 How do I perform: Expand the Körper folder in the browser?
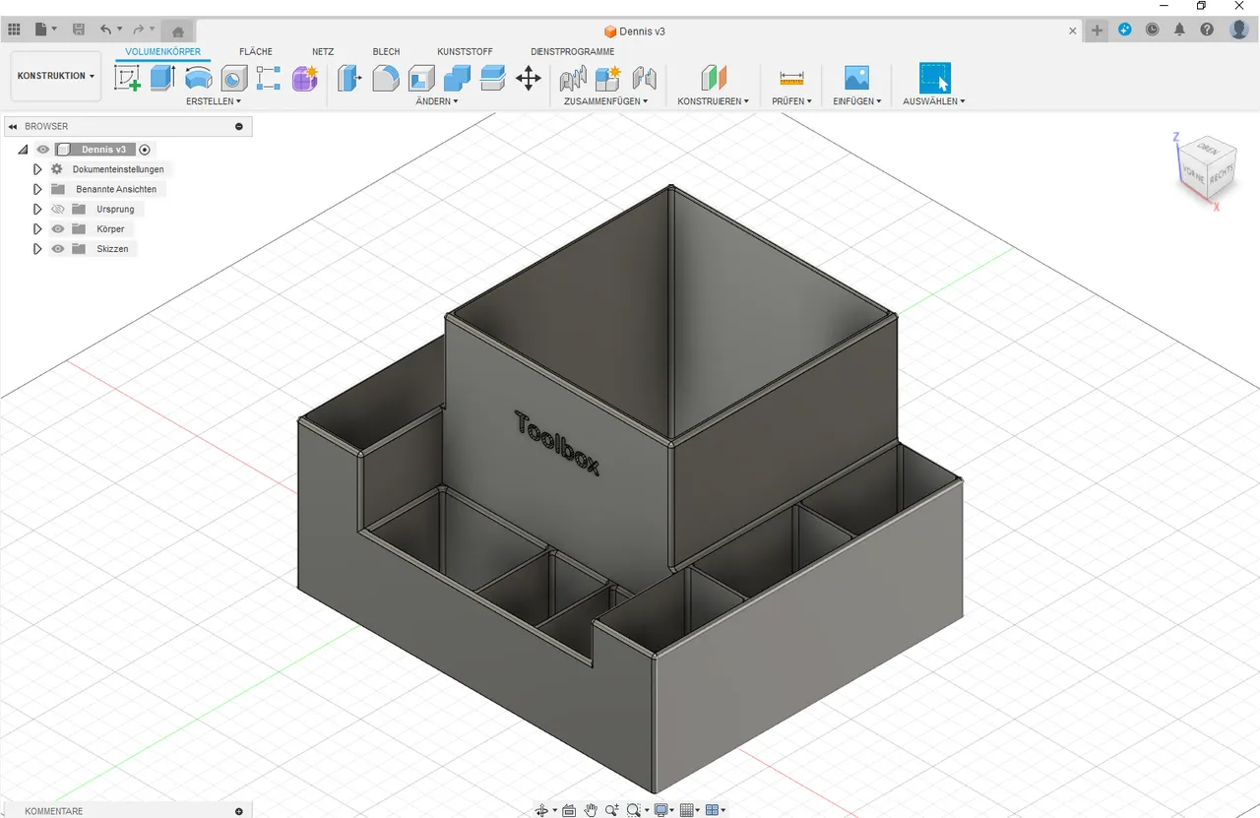pyautogui.click(x=37, y=228)
